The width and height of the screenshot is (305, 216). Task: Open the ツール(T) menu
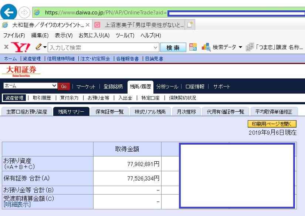pyautogui.click(x=125, y=36)
